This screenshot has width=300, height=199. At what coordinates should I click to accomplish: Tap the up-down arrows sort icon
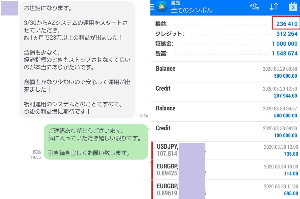point(274,7)
